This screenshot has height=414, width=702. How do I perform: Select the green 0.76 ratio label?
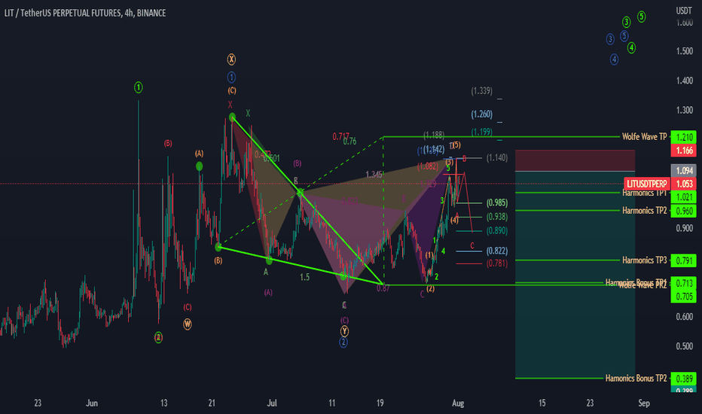pos(349,142)
